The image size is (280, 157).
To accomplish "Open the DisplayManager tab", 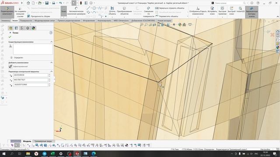I will click(33, 28).
